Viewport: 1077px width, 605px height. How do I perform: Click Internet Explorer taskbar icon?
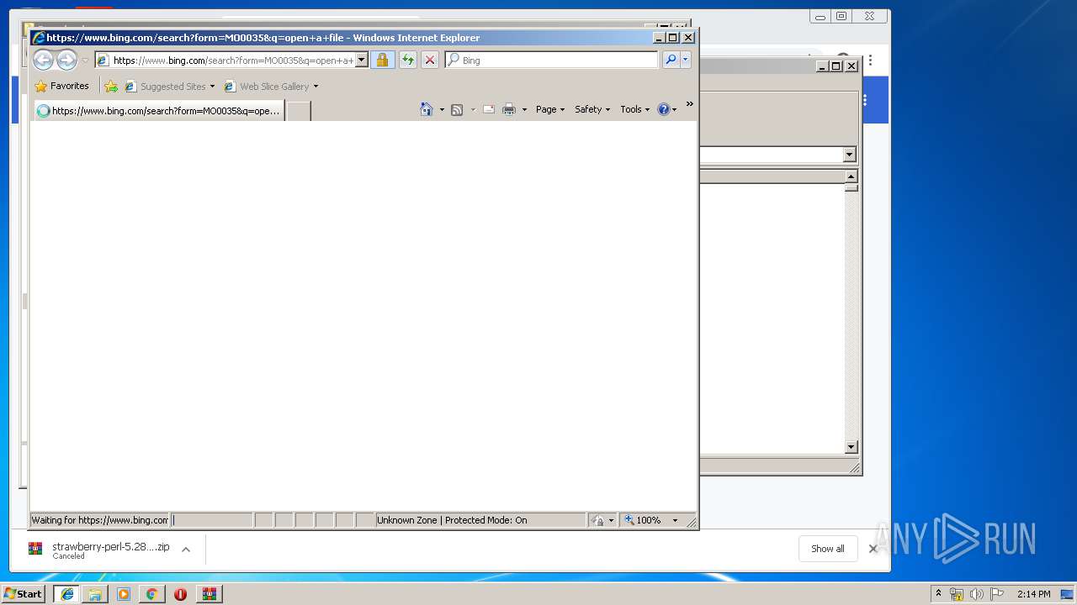(x=66, y=594)
